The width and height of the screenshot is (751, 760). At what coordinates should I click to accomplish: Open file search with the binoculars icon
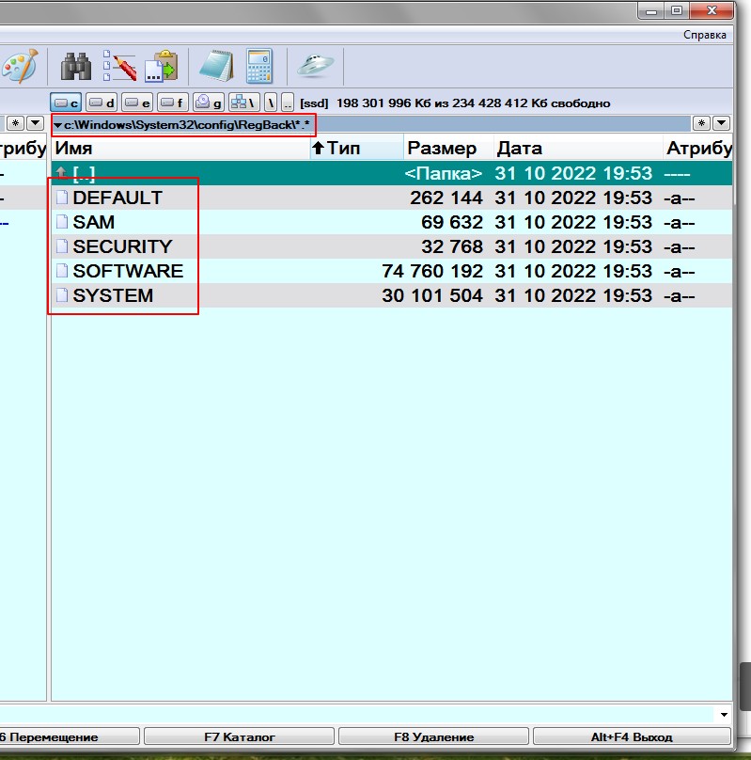75,67
